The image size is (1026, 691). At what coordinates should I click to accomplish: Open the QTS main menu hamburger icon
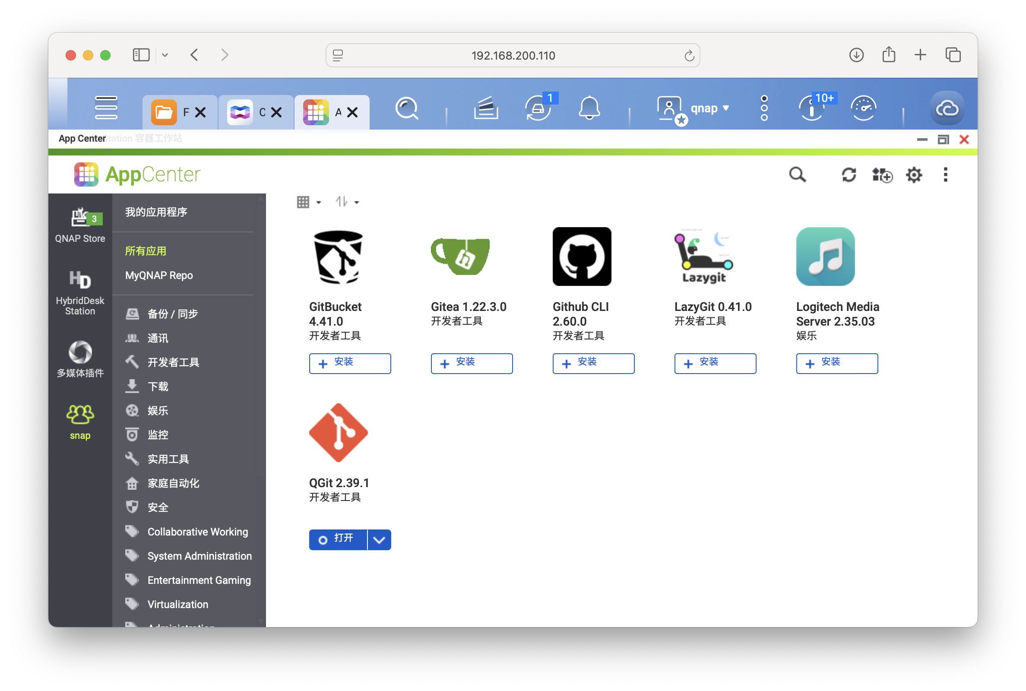pyautogui.click(x=106, y=107)
